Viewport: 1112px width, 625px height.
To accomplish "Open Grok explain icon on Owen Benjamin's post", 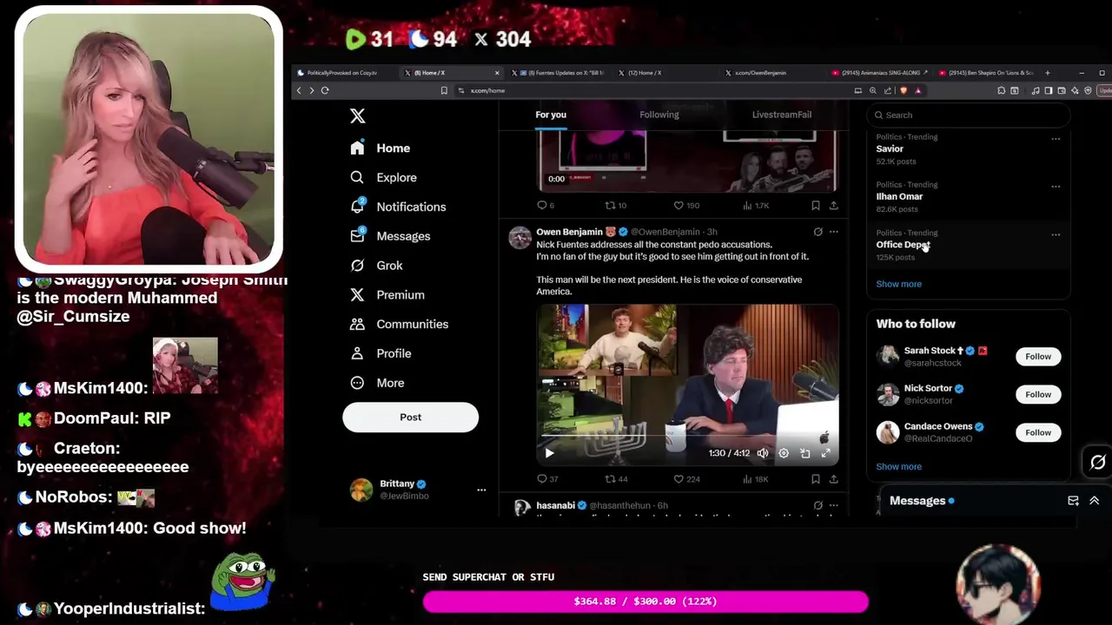I will pos(817,232).
